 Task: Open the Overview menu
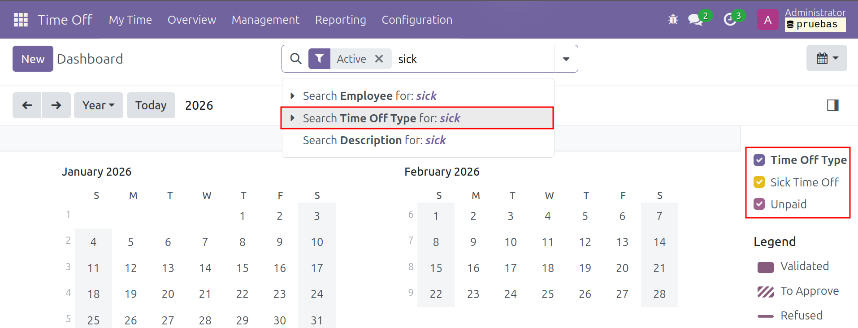click(x=192, y=20)
